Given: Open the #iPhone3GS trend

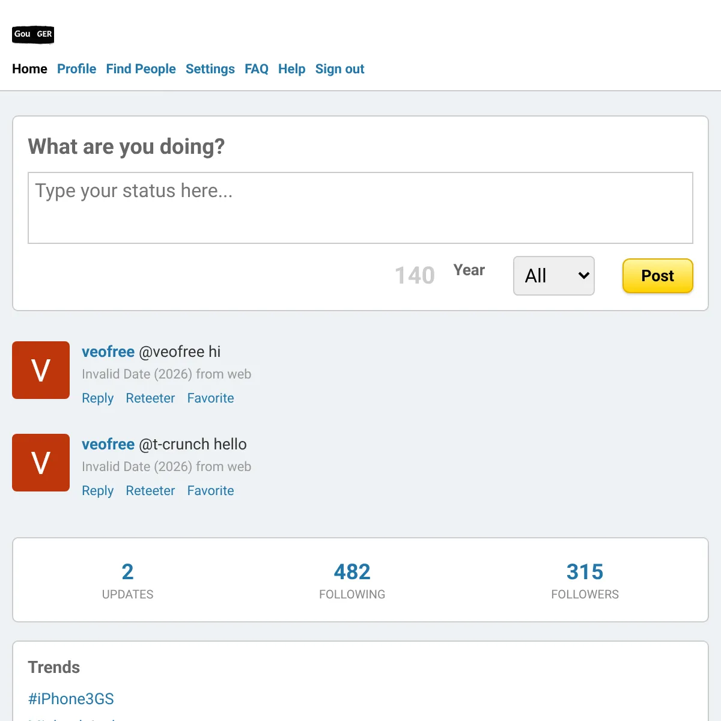Looking at the screenshot, I should tap(71, 699).
